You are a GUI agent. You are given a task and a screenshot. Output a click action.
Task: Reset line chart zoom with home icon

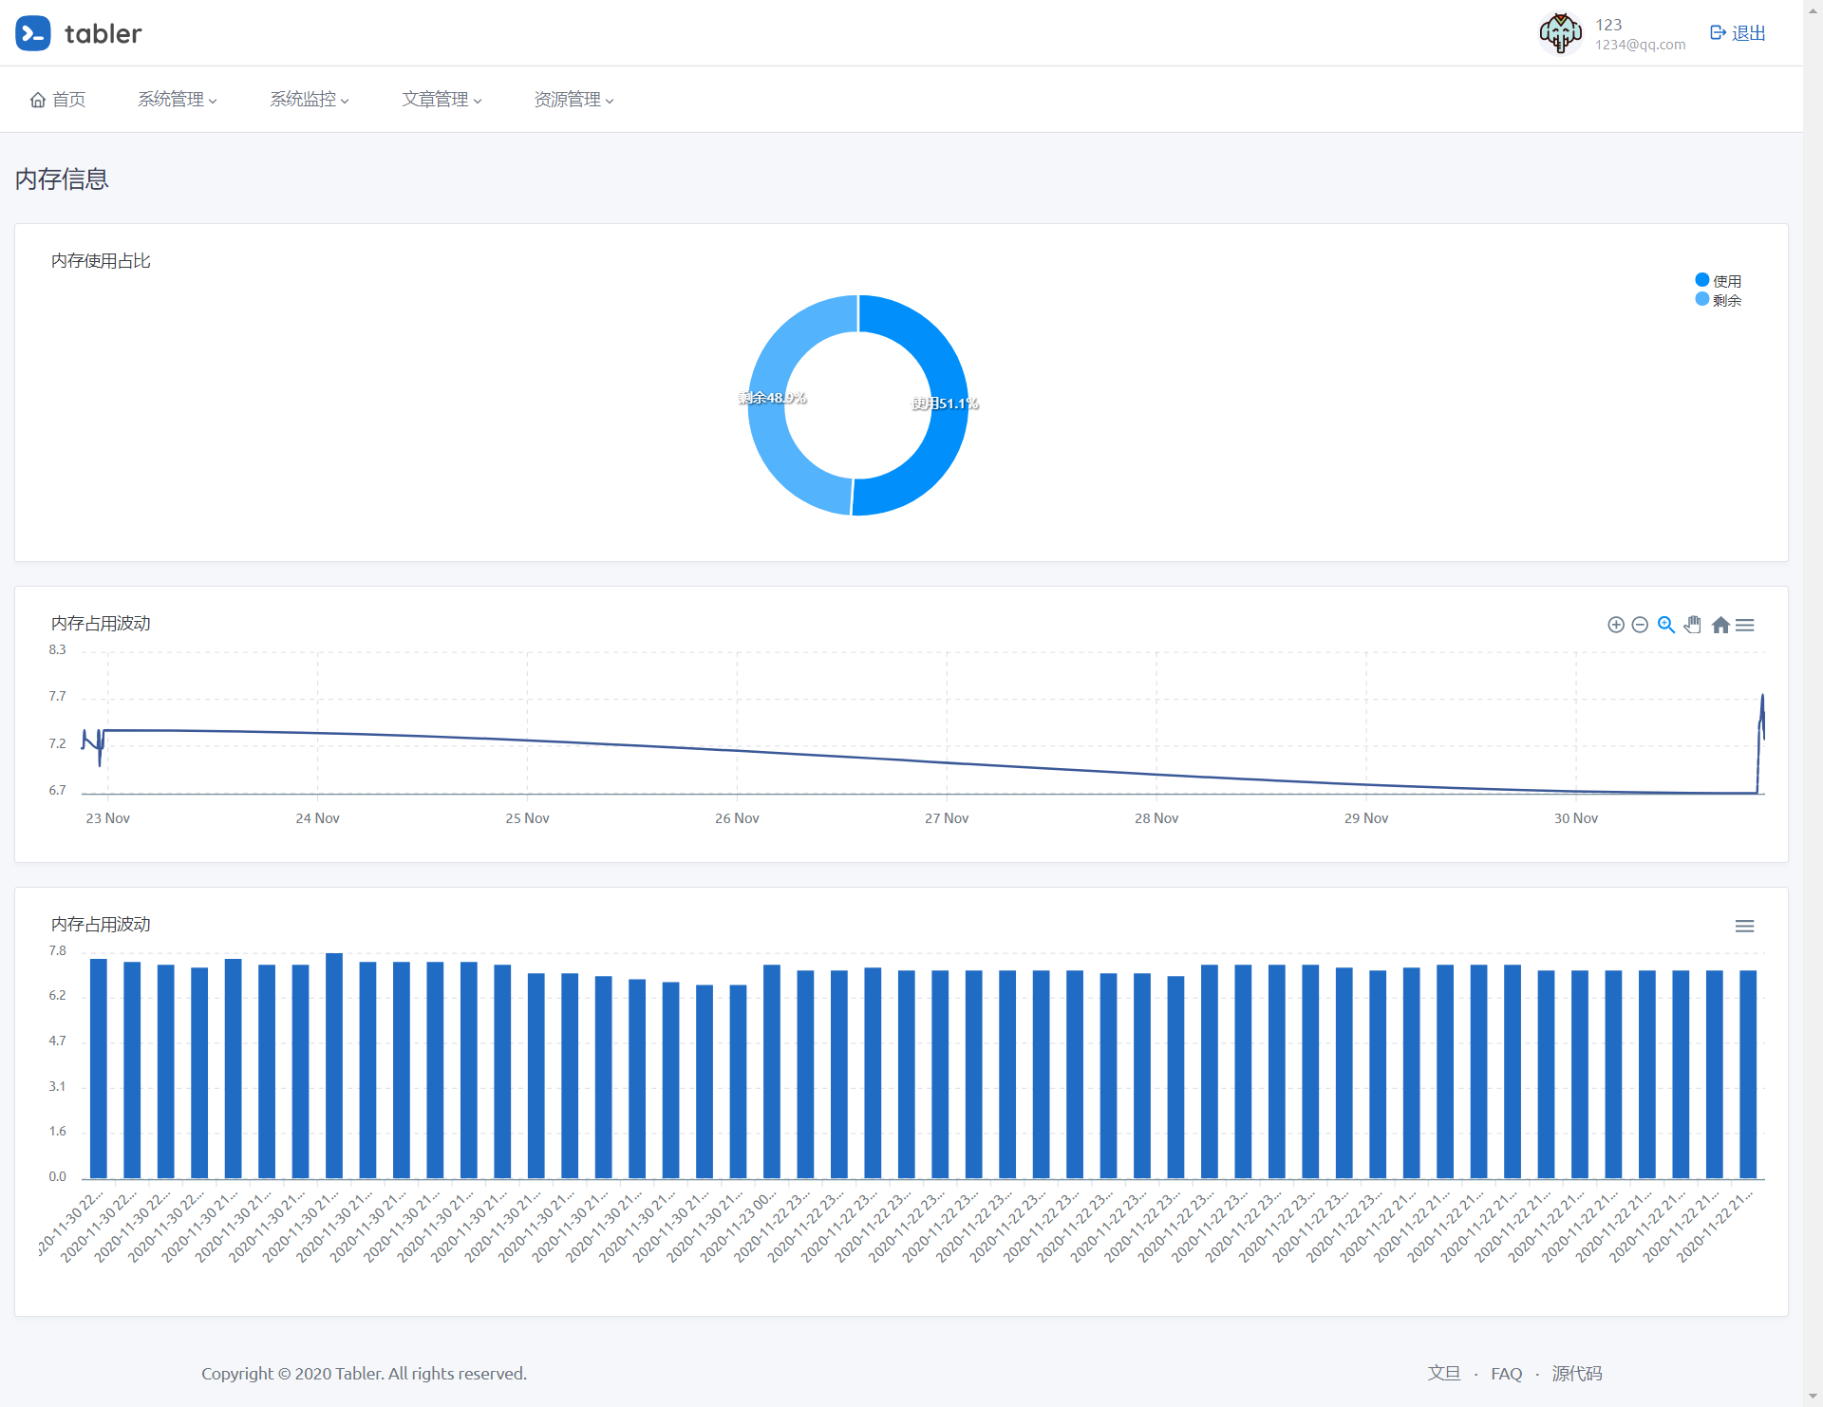click(1720, 625)
